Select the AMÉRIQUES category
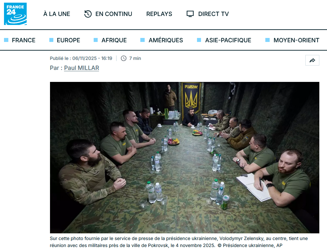Screen dimensions: 327x252 [166, 40]
